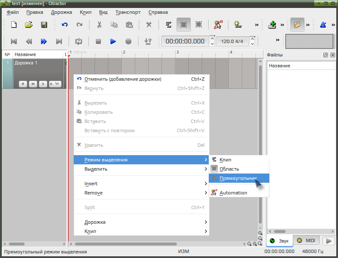Screen dimensions: 338x258
Task: Solo Дорожка 1 with the S button
Action: 43,84
